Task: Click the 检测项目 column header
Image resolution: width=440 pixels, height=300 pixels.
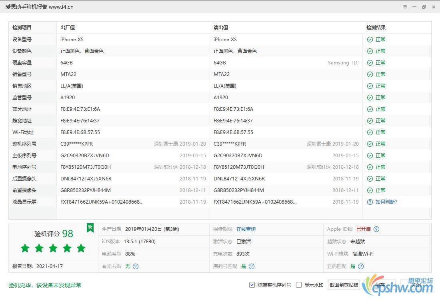Action: 22,28
